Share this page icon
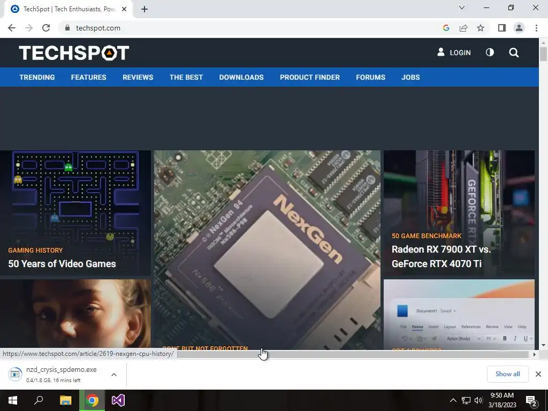This screenshot has height=411, width=548. (463, 28)
